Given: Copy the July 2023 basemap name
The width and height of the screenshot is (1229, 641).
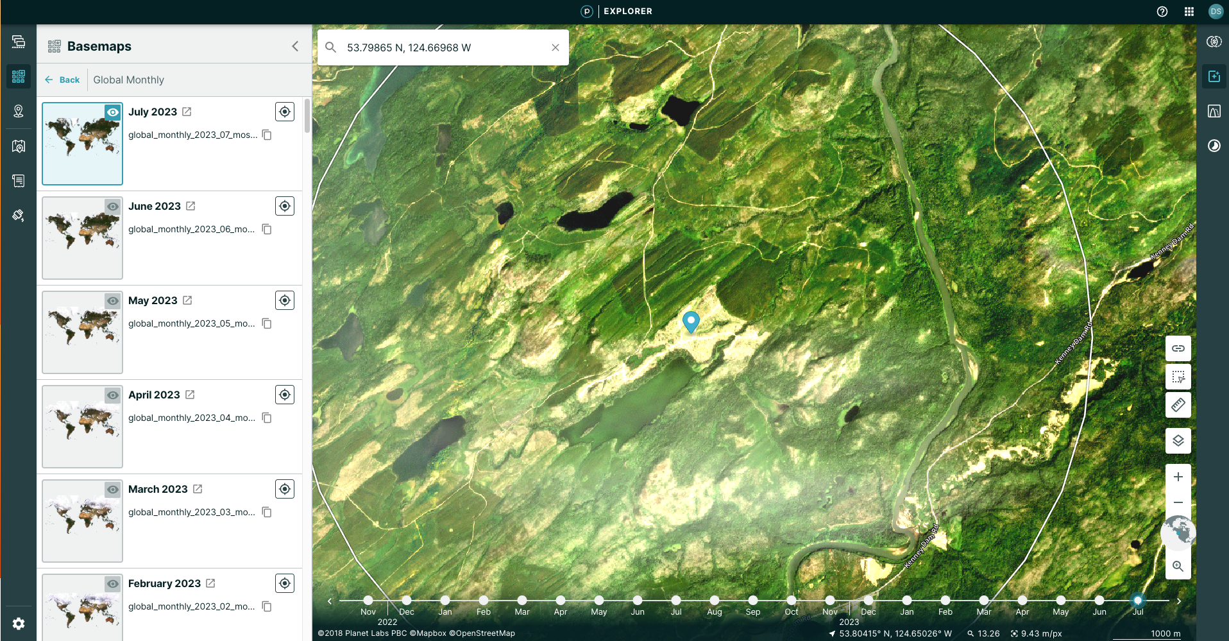Looking at the screenshot, I should [x=267, y=135].
